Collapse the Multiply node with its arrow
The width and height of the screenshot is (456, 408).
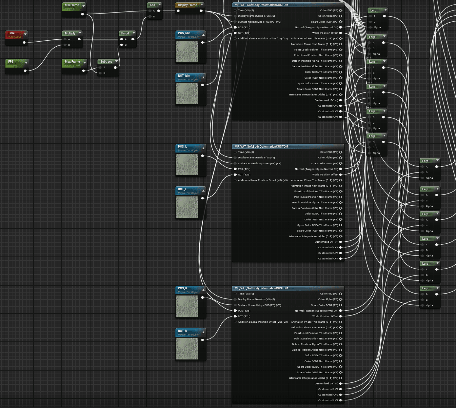80,33
